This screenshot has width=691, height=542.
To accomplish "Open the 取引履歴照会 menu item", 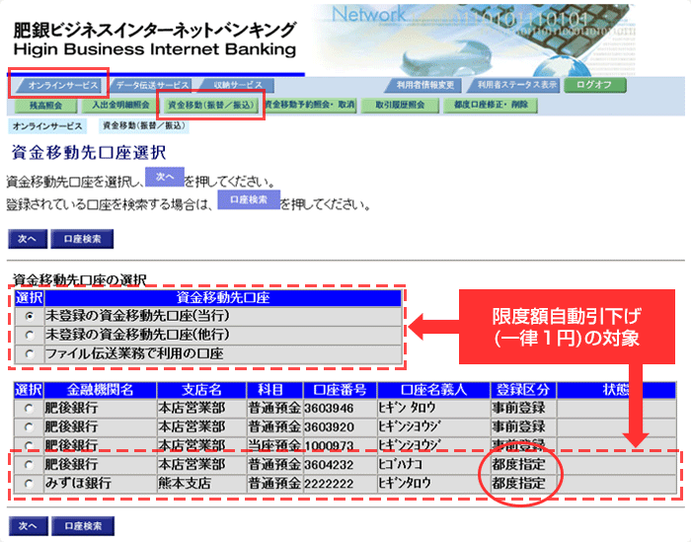I will [400, 106].
